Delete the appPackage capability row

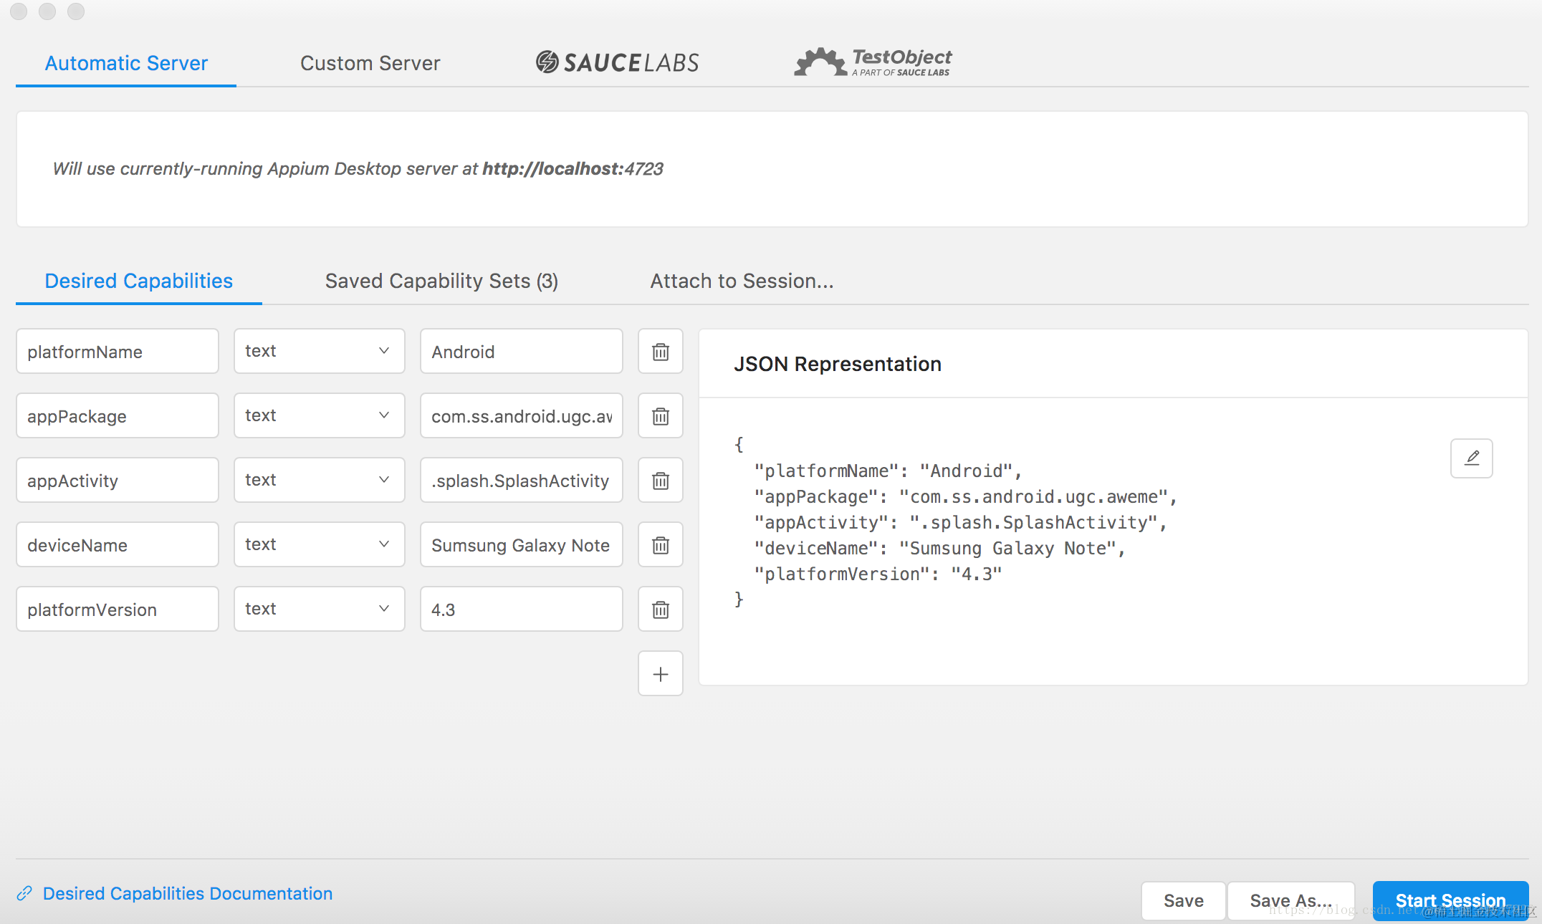click(x=660, y=416)
